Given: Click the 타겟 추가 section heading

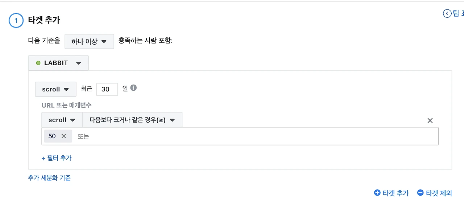Looking at the screenshot, I should pyautogui.click(x=44, y=20).
